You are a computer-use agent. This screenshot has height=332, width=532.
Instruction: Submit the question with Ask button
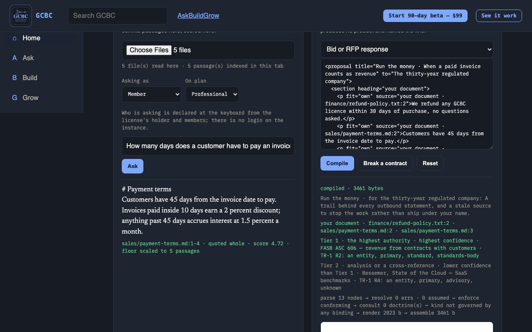point(133,166)
